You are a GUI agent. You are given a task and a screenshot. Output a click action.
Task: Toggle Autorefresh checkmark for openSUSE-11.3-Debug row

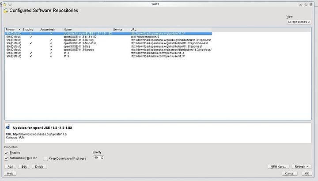[51, 40]
